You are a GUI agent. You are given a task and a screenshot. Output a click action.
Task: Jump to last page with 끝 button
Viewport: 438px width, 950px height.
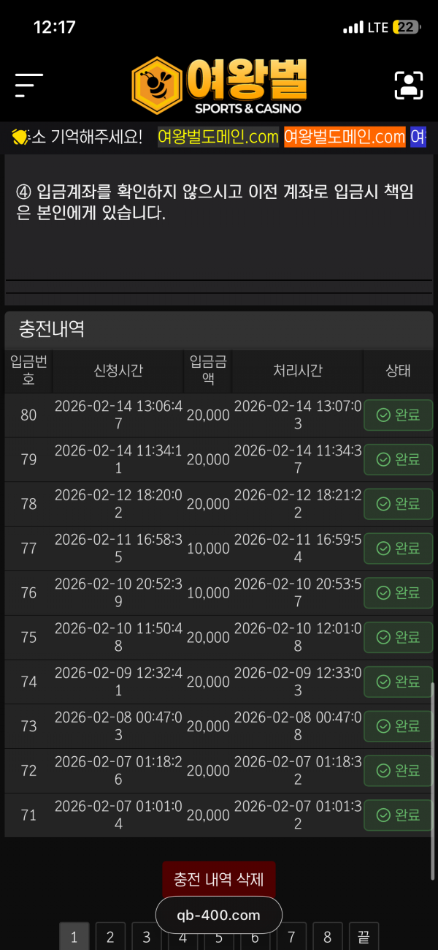tap(364, 937)
